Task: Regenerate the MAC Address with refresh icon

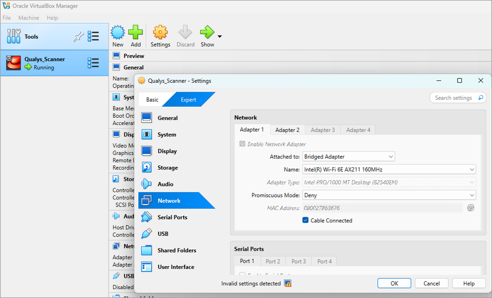Action: (471, 208)
